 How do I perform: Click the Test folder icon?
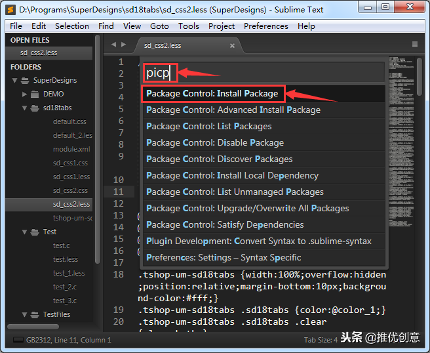[x=35, y=232]
